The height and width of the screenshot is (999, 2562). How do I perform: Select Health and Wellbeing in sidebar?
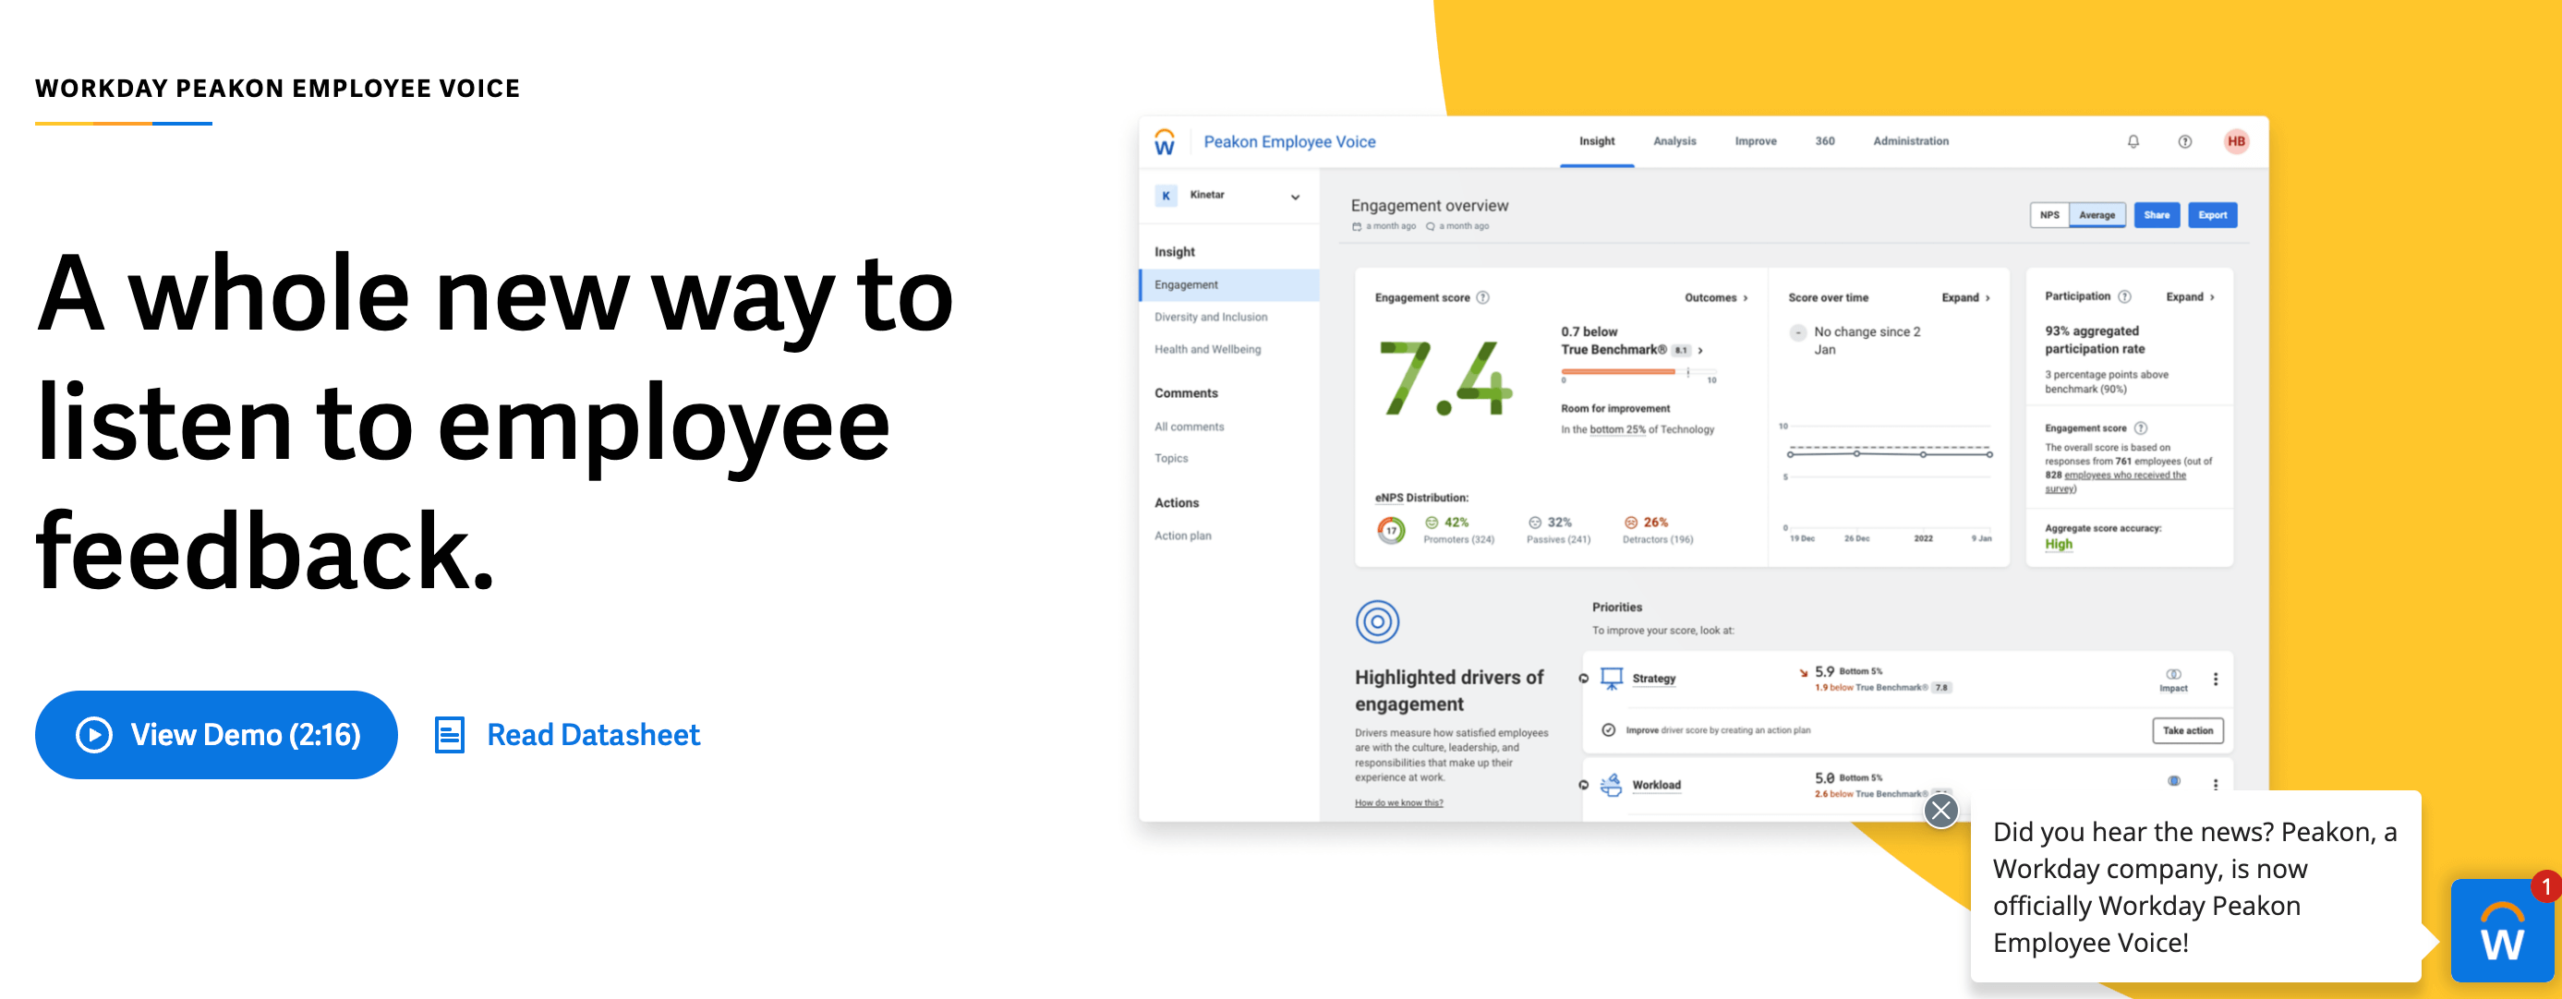click(1207, 350)
